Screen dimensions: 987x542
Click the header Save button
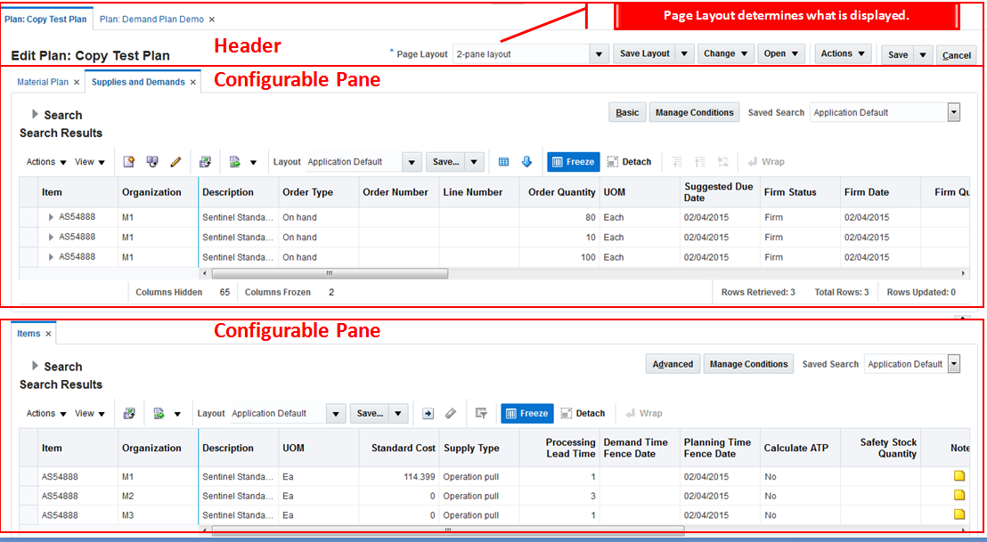898,55
